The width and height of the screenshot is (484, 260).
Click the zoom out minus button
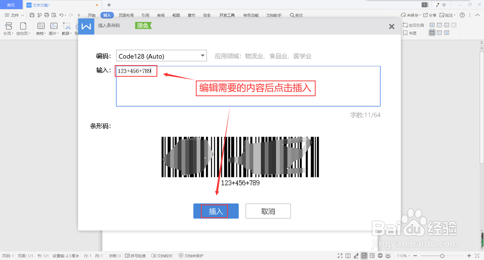click(415, 256)
